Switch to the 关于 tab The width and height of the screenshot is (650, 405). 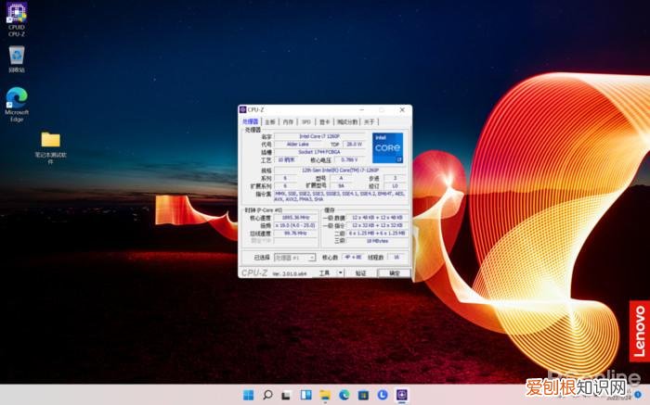370,122
